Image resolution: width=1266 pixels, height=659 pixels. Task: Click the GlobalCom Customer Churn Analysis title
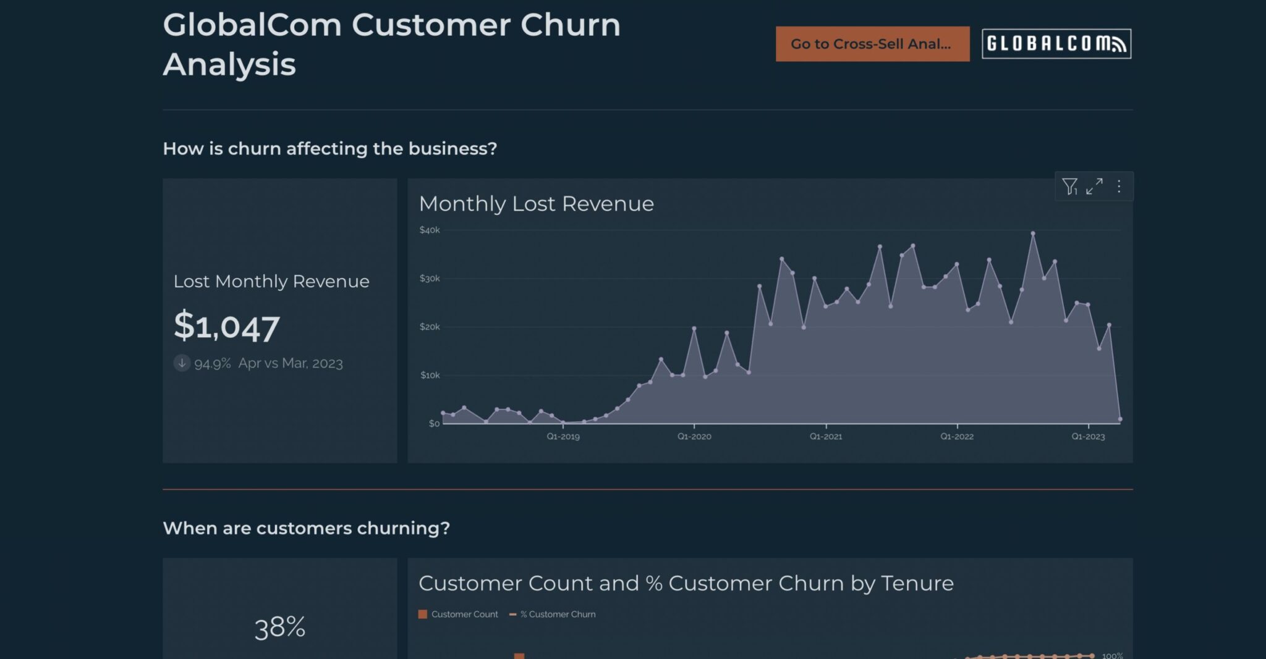pyautogui.click(x=391, y=44)
